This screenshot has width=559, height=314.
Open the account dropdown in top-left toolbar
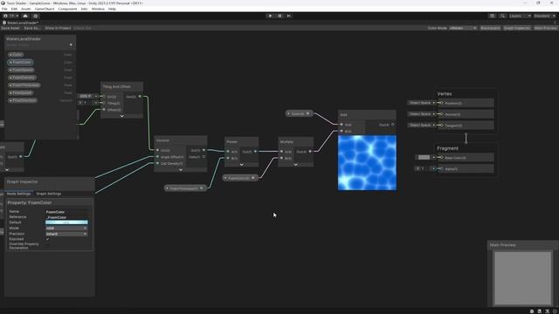pyautogui.click(x=12, y=16)
